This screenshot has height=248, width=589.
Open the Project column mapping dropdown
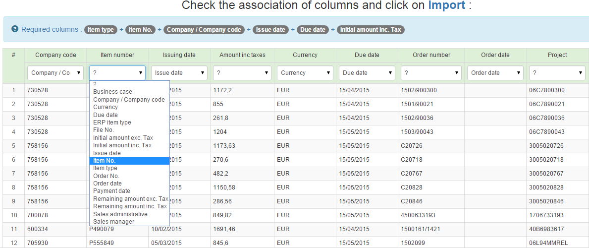point(557,73)
